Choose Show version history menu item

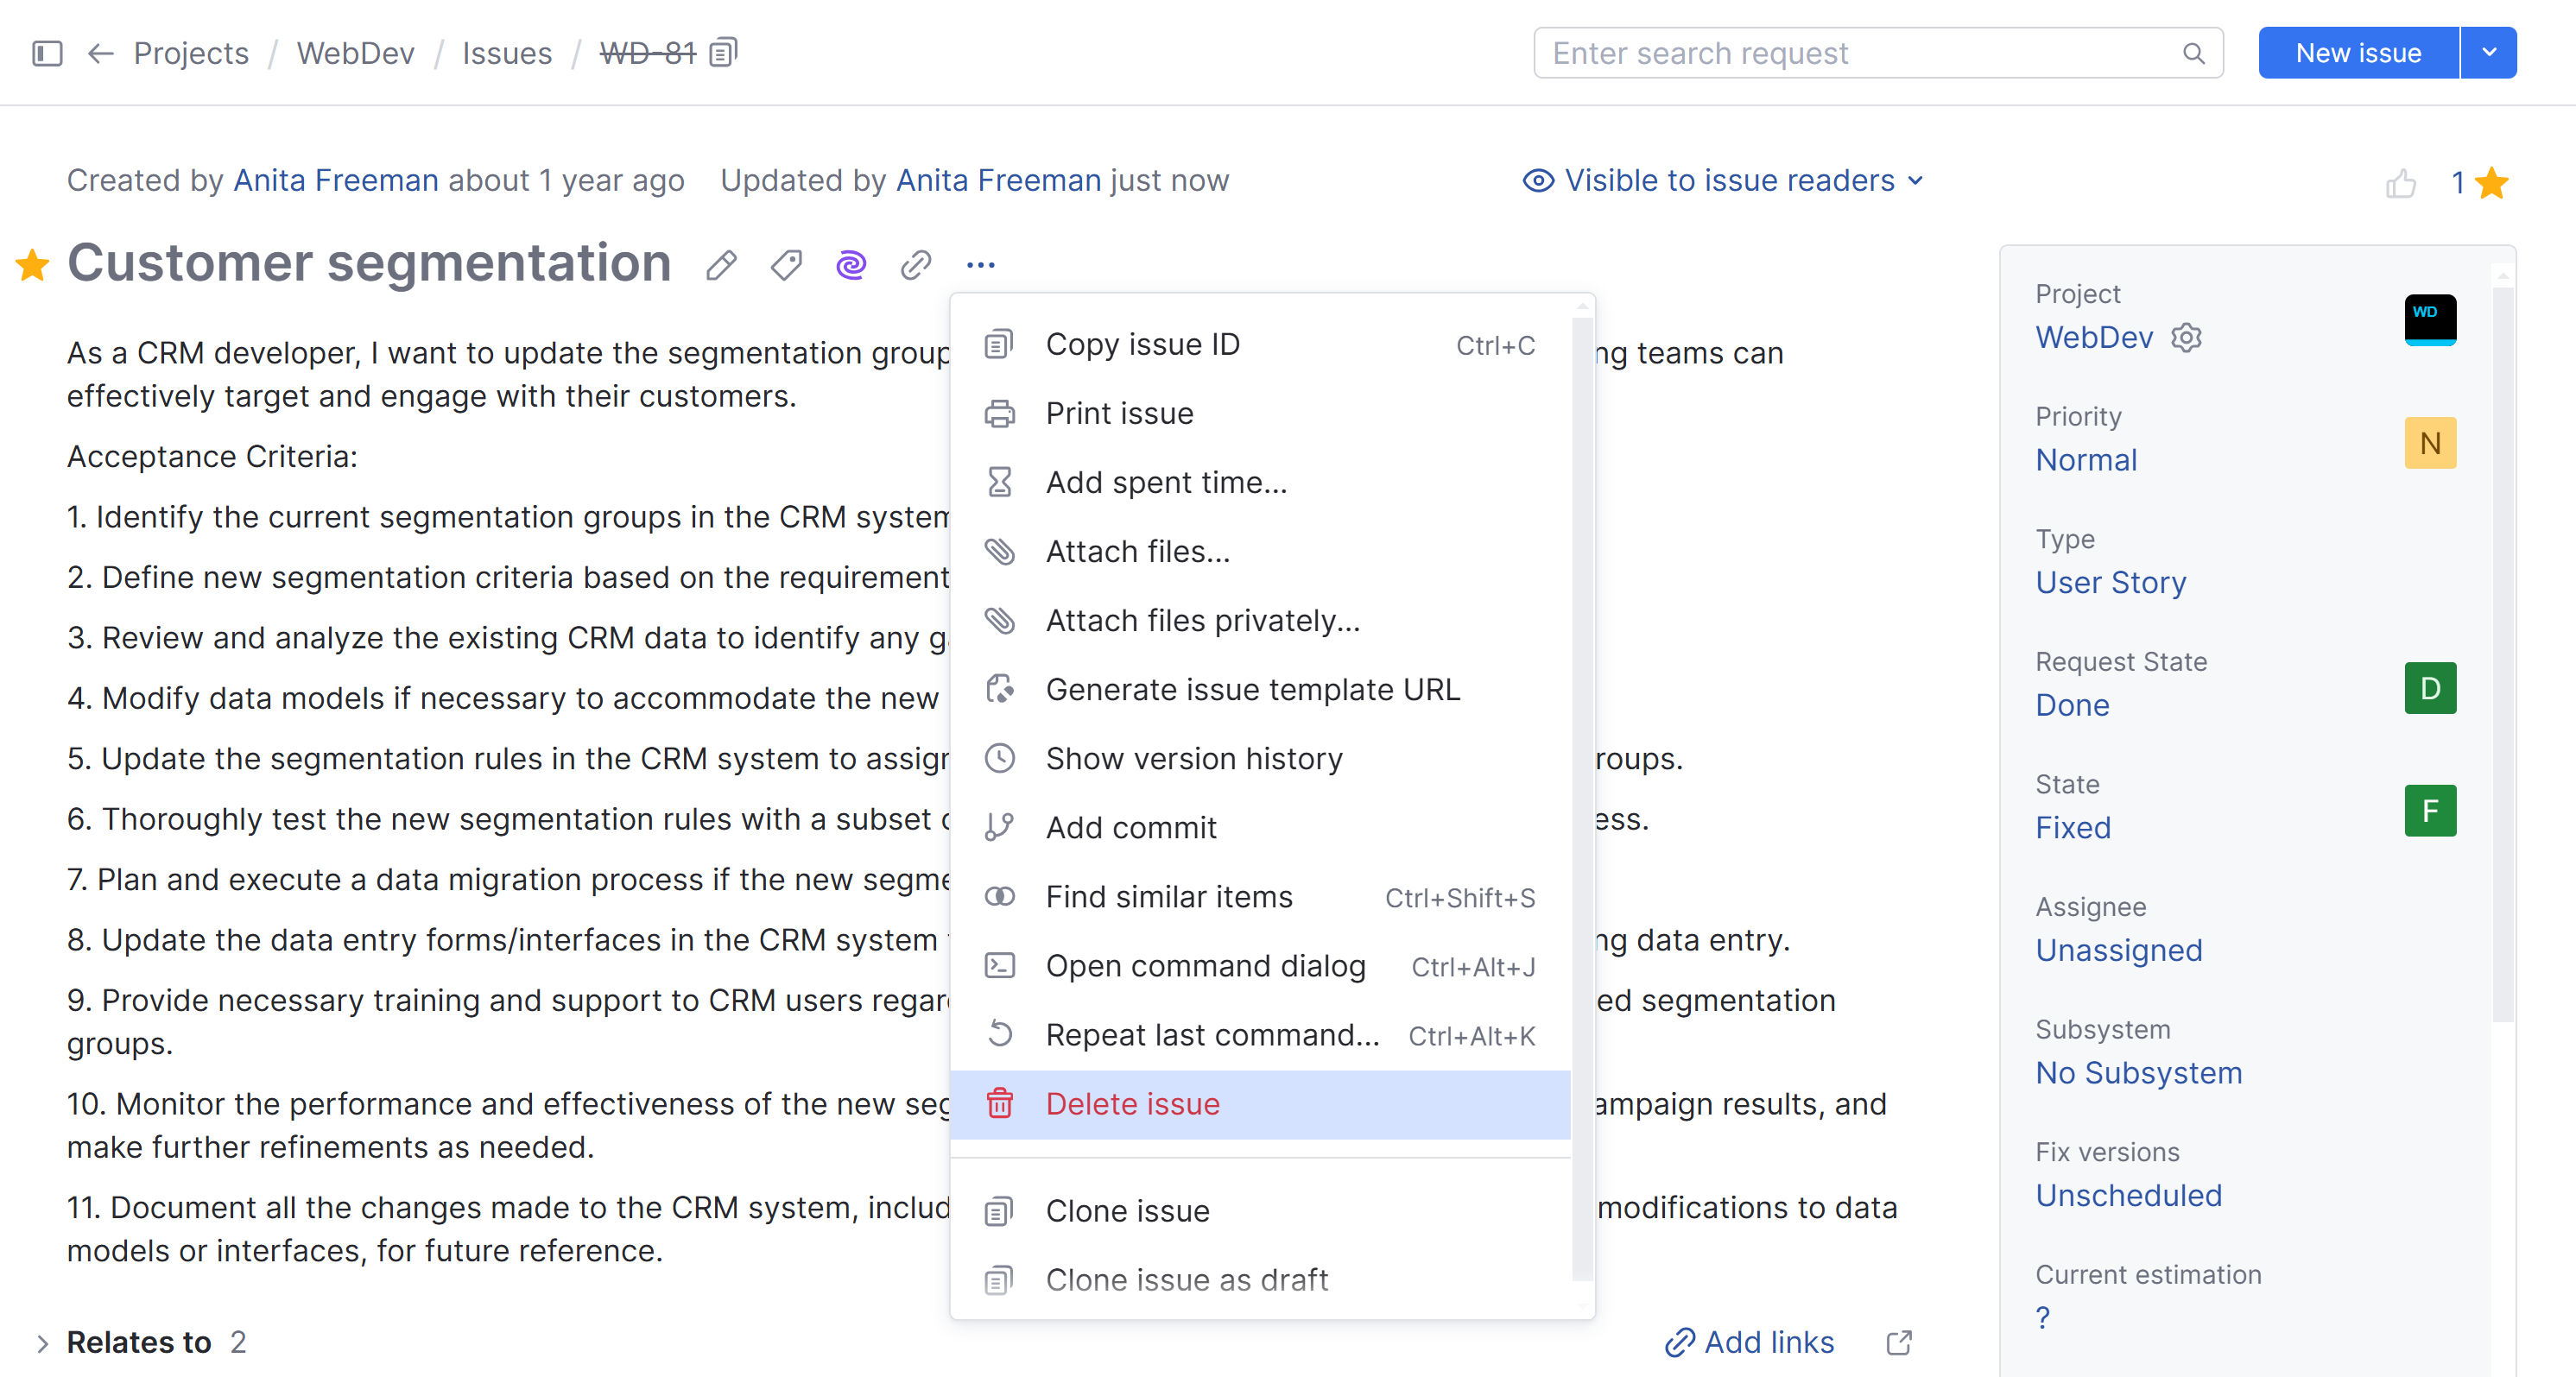(x=1194, y=758)
